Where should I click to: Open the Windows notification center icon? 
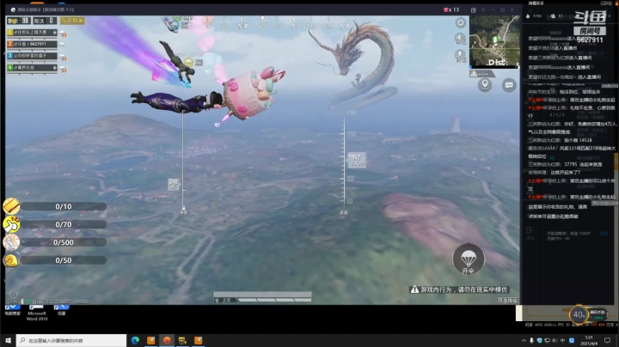[x=607, y=340]
